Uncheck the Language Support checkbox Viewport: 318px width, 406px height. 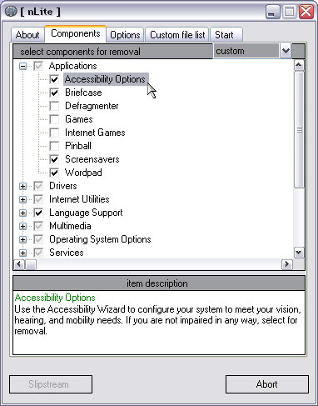coord(38,213)
